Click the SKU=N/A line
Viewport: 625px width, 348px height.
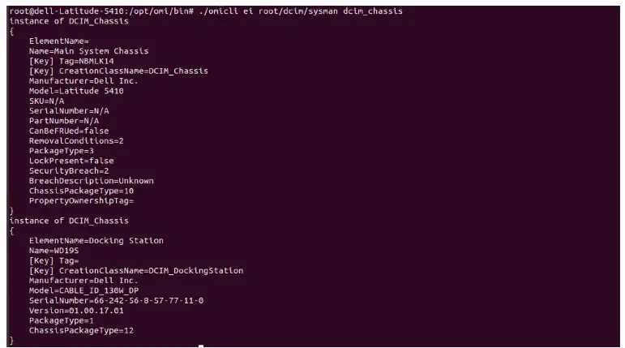coord(46,101)
